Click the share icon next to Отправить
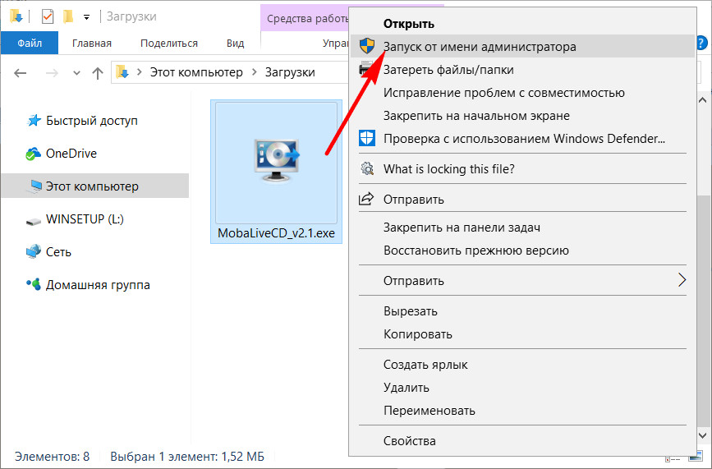Image resolution: width=712 pixels, height=469 pixels. click(367, 199)
